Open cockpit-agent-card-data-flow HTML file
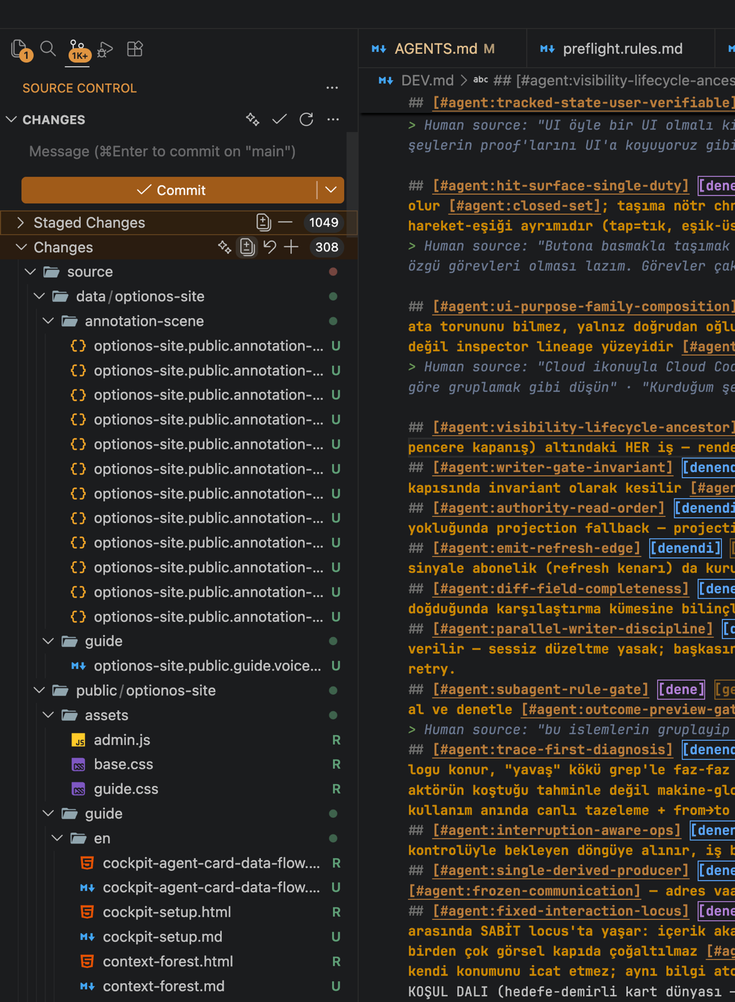Image resolution: width=735 pixels, height=1002 pixels. coord(211,863)
